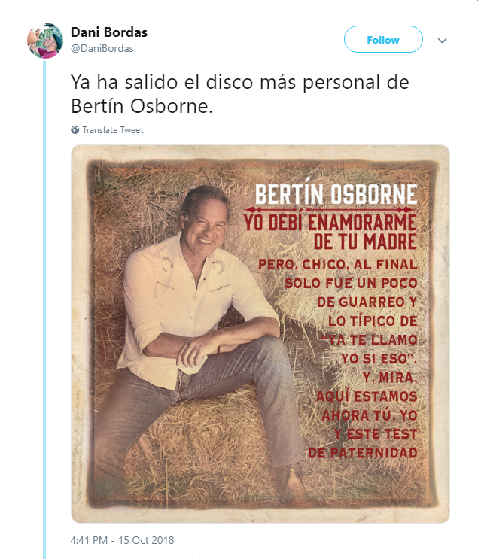Click the white BERTÍN OSBORNE title on cover
The height and width of the screenshot is (559, 478).
click(x=336, y=195)
